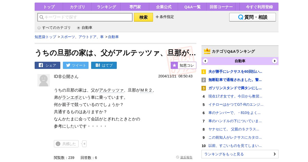Image resolution: width=308 pixels, height=162 pixels.
Task: Open ranking 10: 以前、すごいものを見てしまい
Action: pos(235,146)
